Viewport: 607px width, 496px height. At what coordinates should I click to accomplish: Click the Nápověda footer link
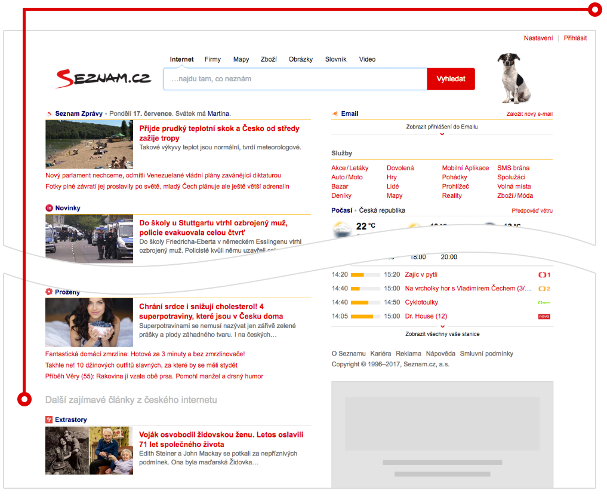pos(440,354)
